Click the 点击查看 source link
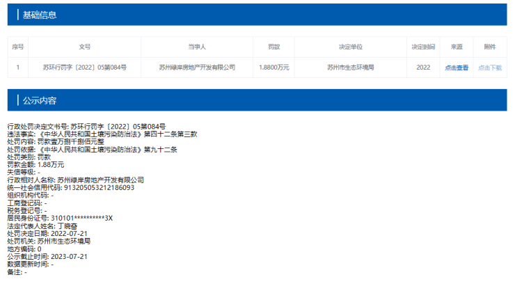515x291 pixels. [457, 68]
